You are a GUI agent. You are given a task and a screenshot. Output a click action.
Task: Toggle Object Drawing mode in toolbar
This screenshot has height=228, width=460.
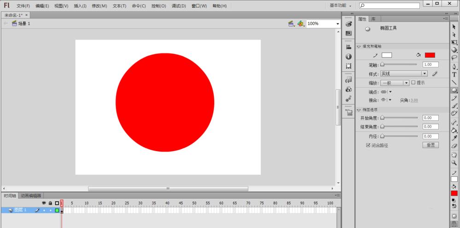(454, 216)
